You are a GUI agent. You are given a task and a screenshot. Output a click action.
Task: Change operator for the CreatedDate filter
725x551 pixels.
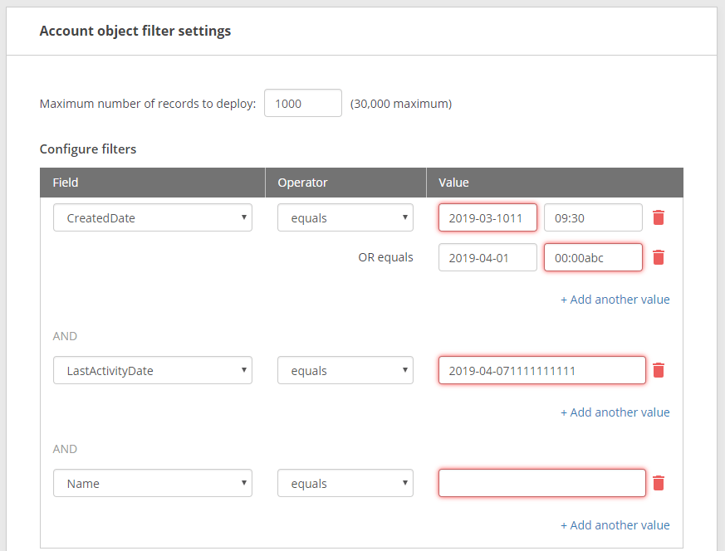click(x=345, y=218)
